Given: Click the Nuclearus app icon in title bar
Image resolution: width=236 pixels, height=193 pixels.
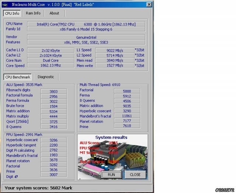Looking at the screenshot, I should point(5,5).
